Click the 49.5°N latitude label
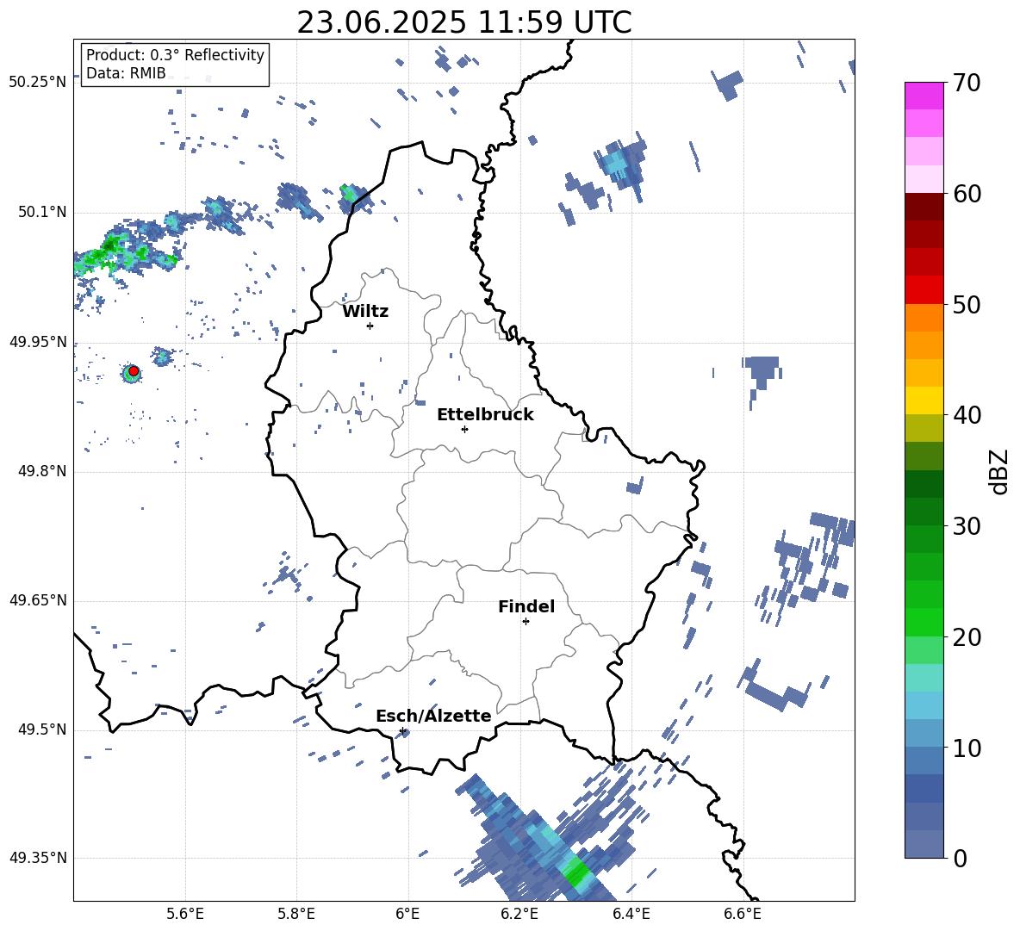This screenshot has height=931, width=1020. [x=42, y=729]
